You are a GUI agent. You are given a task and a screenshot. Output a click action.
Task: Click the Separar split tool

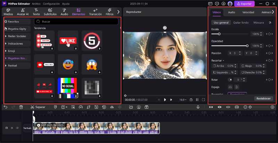click(38, 107)
